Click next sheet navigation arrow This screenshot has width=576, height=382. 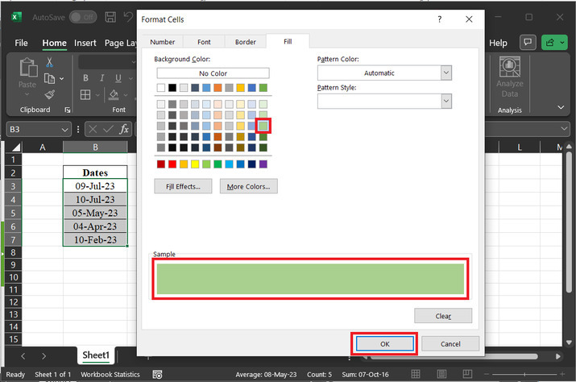(44, 356)
